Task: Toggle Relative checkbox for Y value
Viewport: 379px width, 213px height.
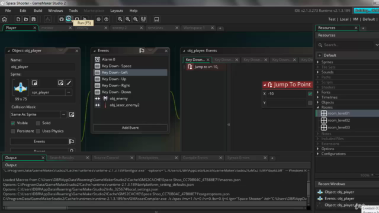Action: point(310,103)
